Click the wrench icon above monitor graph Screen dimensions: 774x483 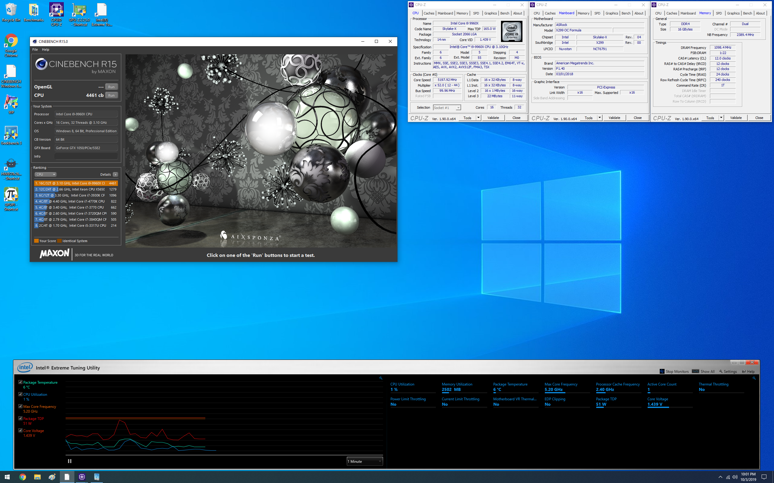pos(381,378)
